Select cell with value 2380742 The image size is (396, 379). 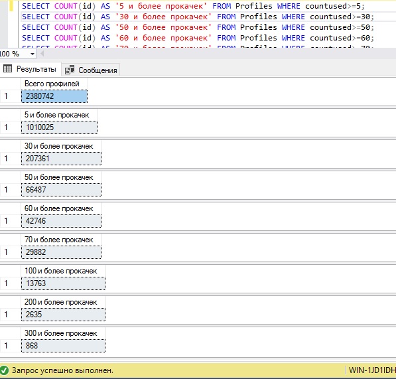click(54, 96)
